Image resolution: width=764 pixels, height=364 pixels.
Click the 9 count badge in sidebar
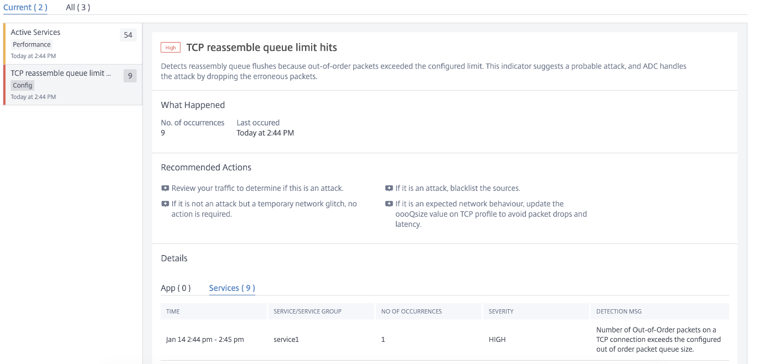130,76
